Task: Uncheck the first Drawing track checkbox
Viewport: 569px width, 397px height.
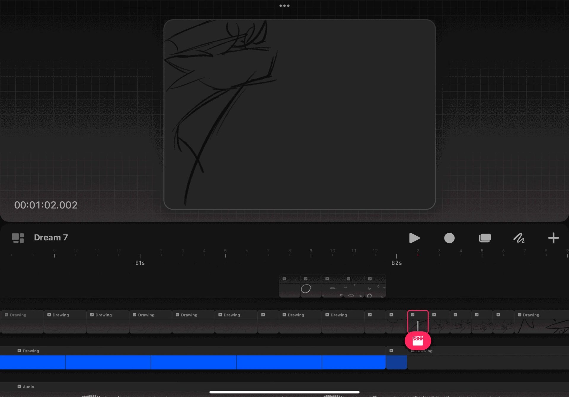Action: pos(7,315)
